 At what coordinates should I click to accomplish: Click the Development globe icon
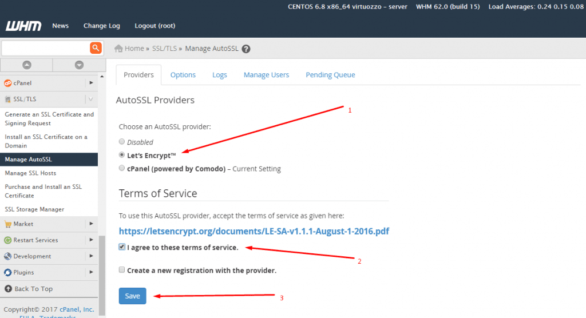click(x=8, y=256)
